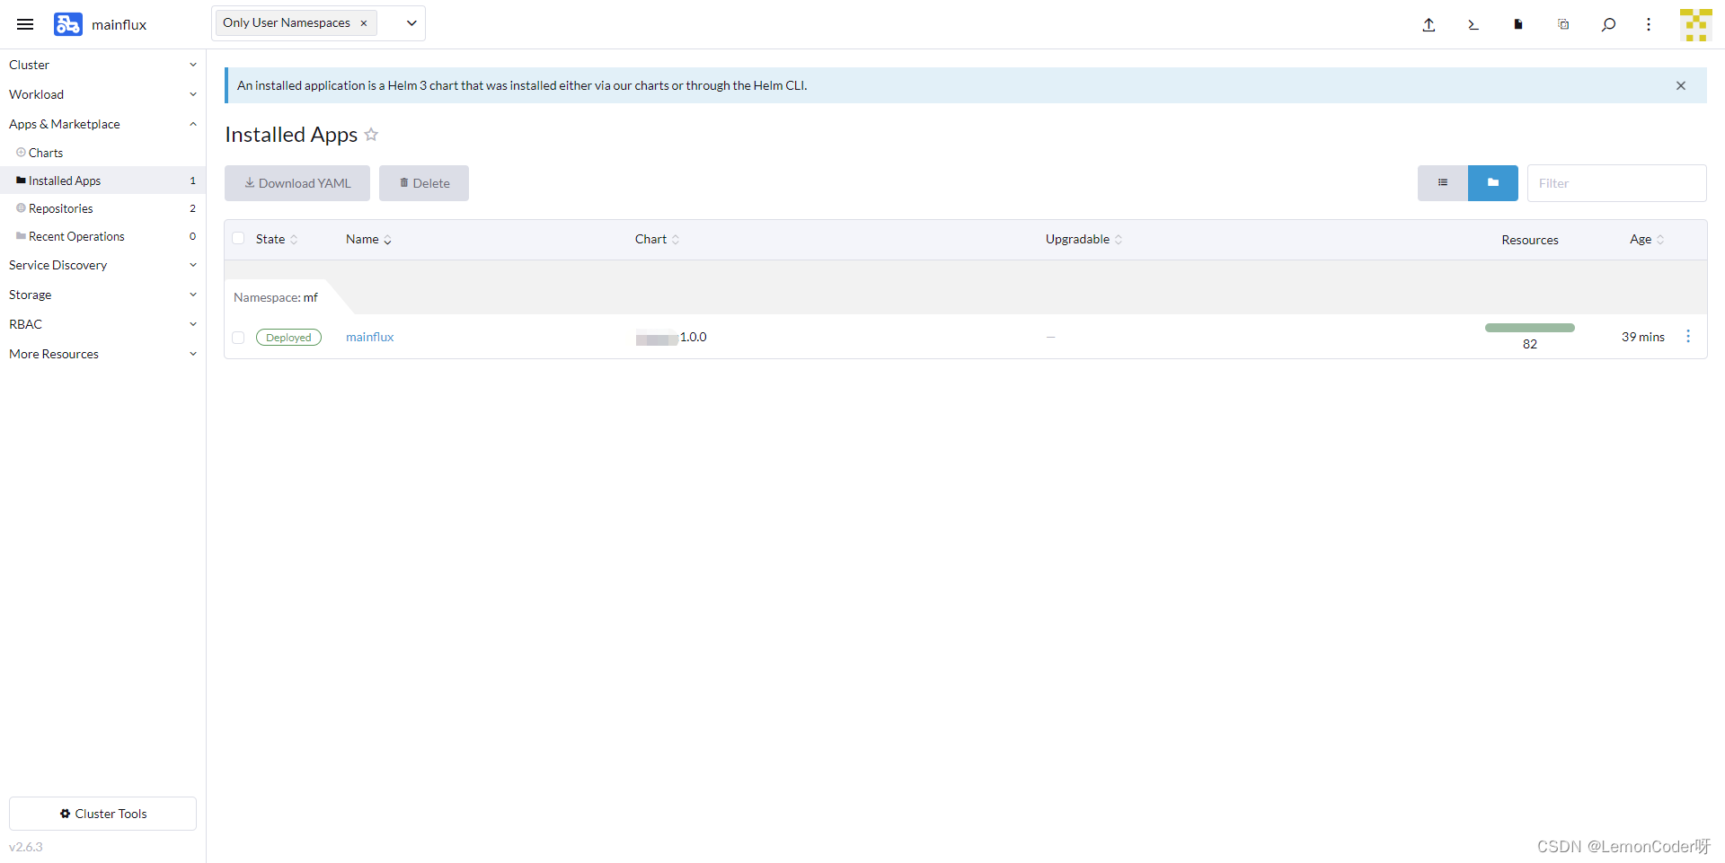Open the hamburger navigation menu
The image size is (1725, 863).
[25, 24]
